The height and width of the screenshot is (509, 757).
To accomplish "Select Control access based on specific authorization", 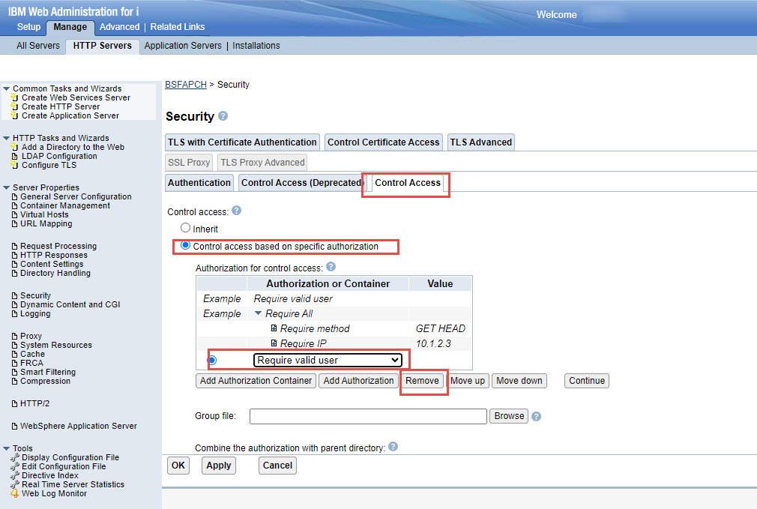I will pos(185,245).
